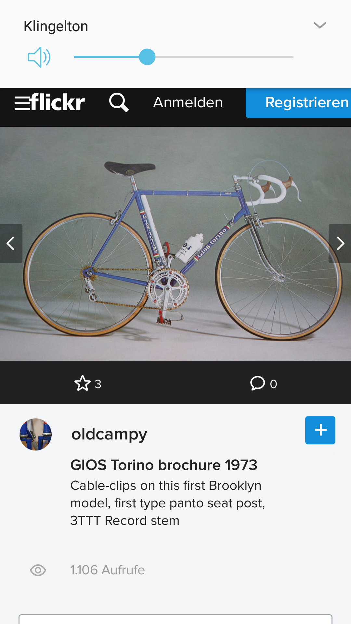Image resolution: width=351 pixels, height=624 pixels.
Task: Open the Flickr hamburger menu
Action: point(22,102)
